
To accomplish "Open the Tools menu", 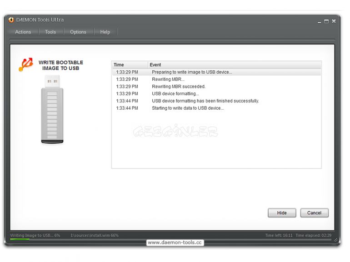I will 50,32.
